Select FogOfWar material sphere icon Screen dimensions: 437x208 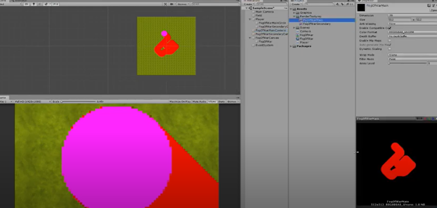pyautogui.click(x=298, y=39)
